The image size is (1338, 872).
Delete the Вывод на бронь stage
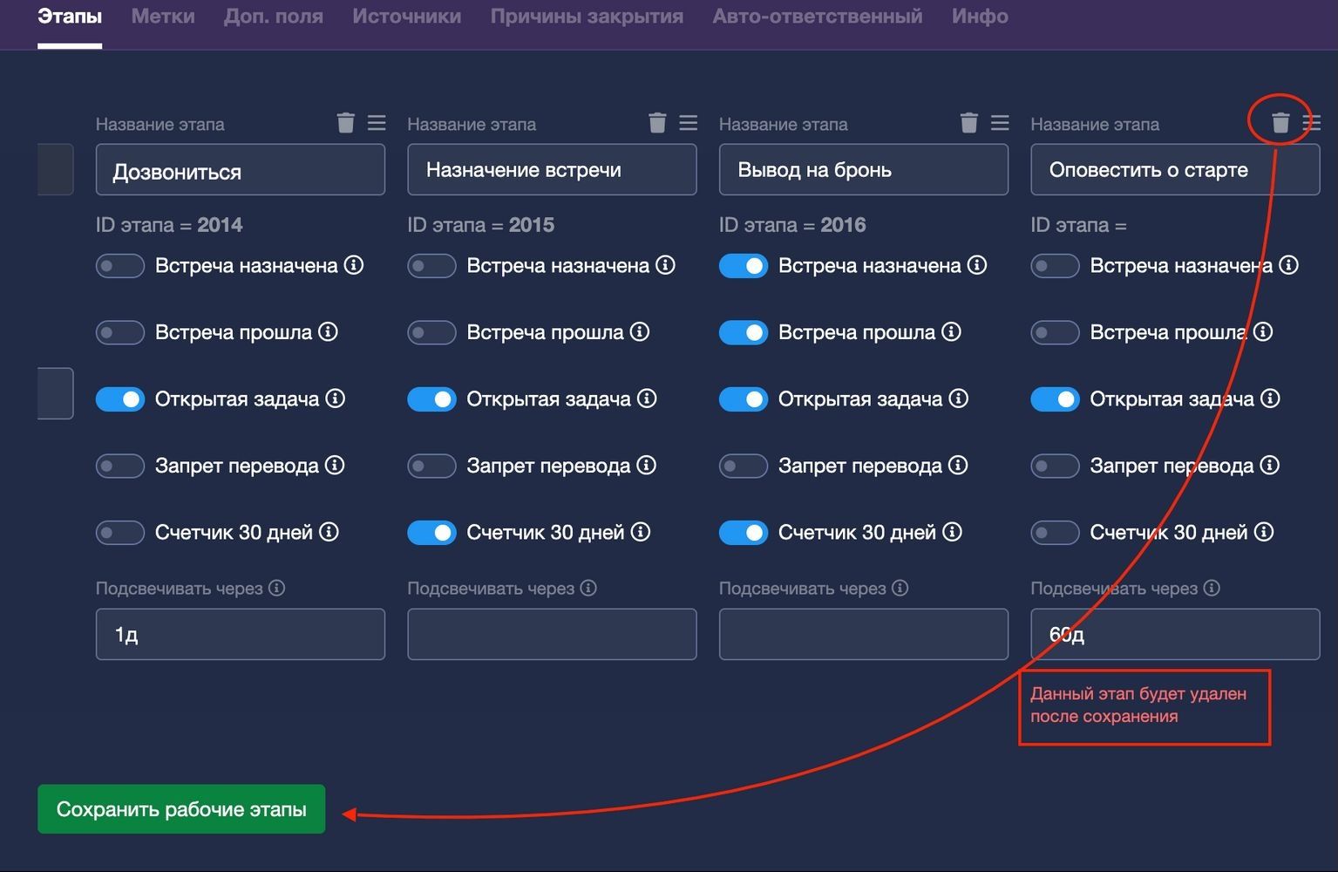(x=969, y=123)
